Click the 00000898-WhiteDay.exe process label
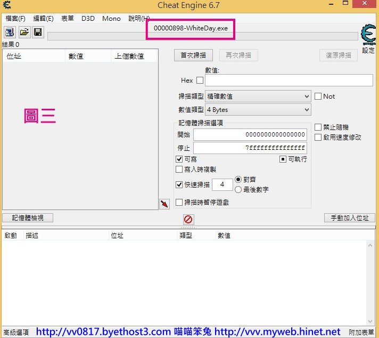Image resolution: width=379 pixels, height=338 pixels. tap(191, 28)
